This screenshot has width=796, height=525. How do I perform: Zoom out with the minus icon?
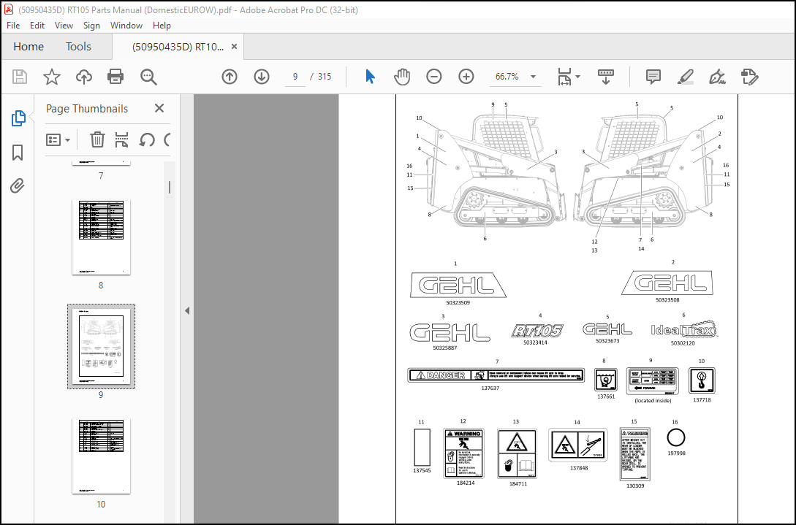click(x=434, y=77)
